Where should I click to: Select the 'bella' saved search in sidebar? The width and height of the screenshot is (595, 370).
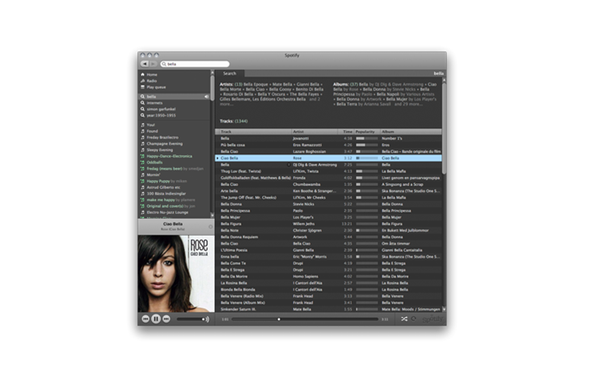(x=174, y=97)
